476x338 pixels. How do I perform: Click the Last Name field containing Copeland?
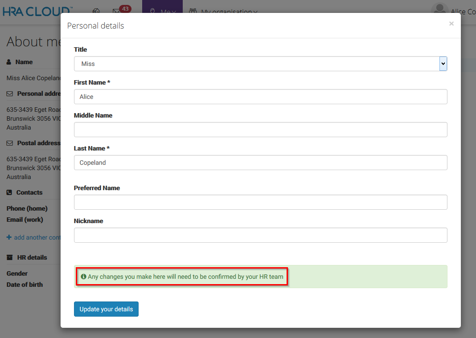click(x=260, y=163)
